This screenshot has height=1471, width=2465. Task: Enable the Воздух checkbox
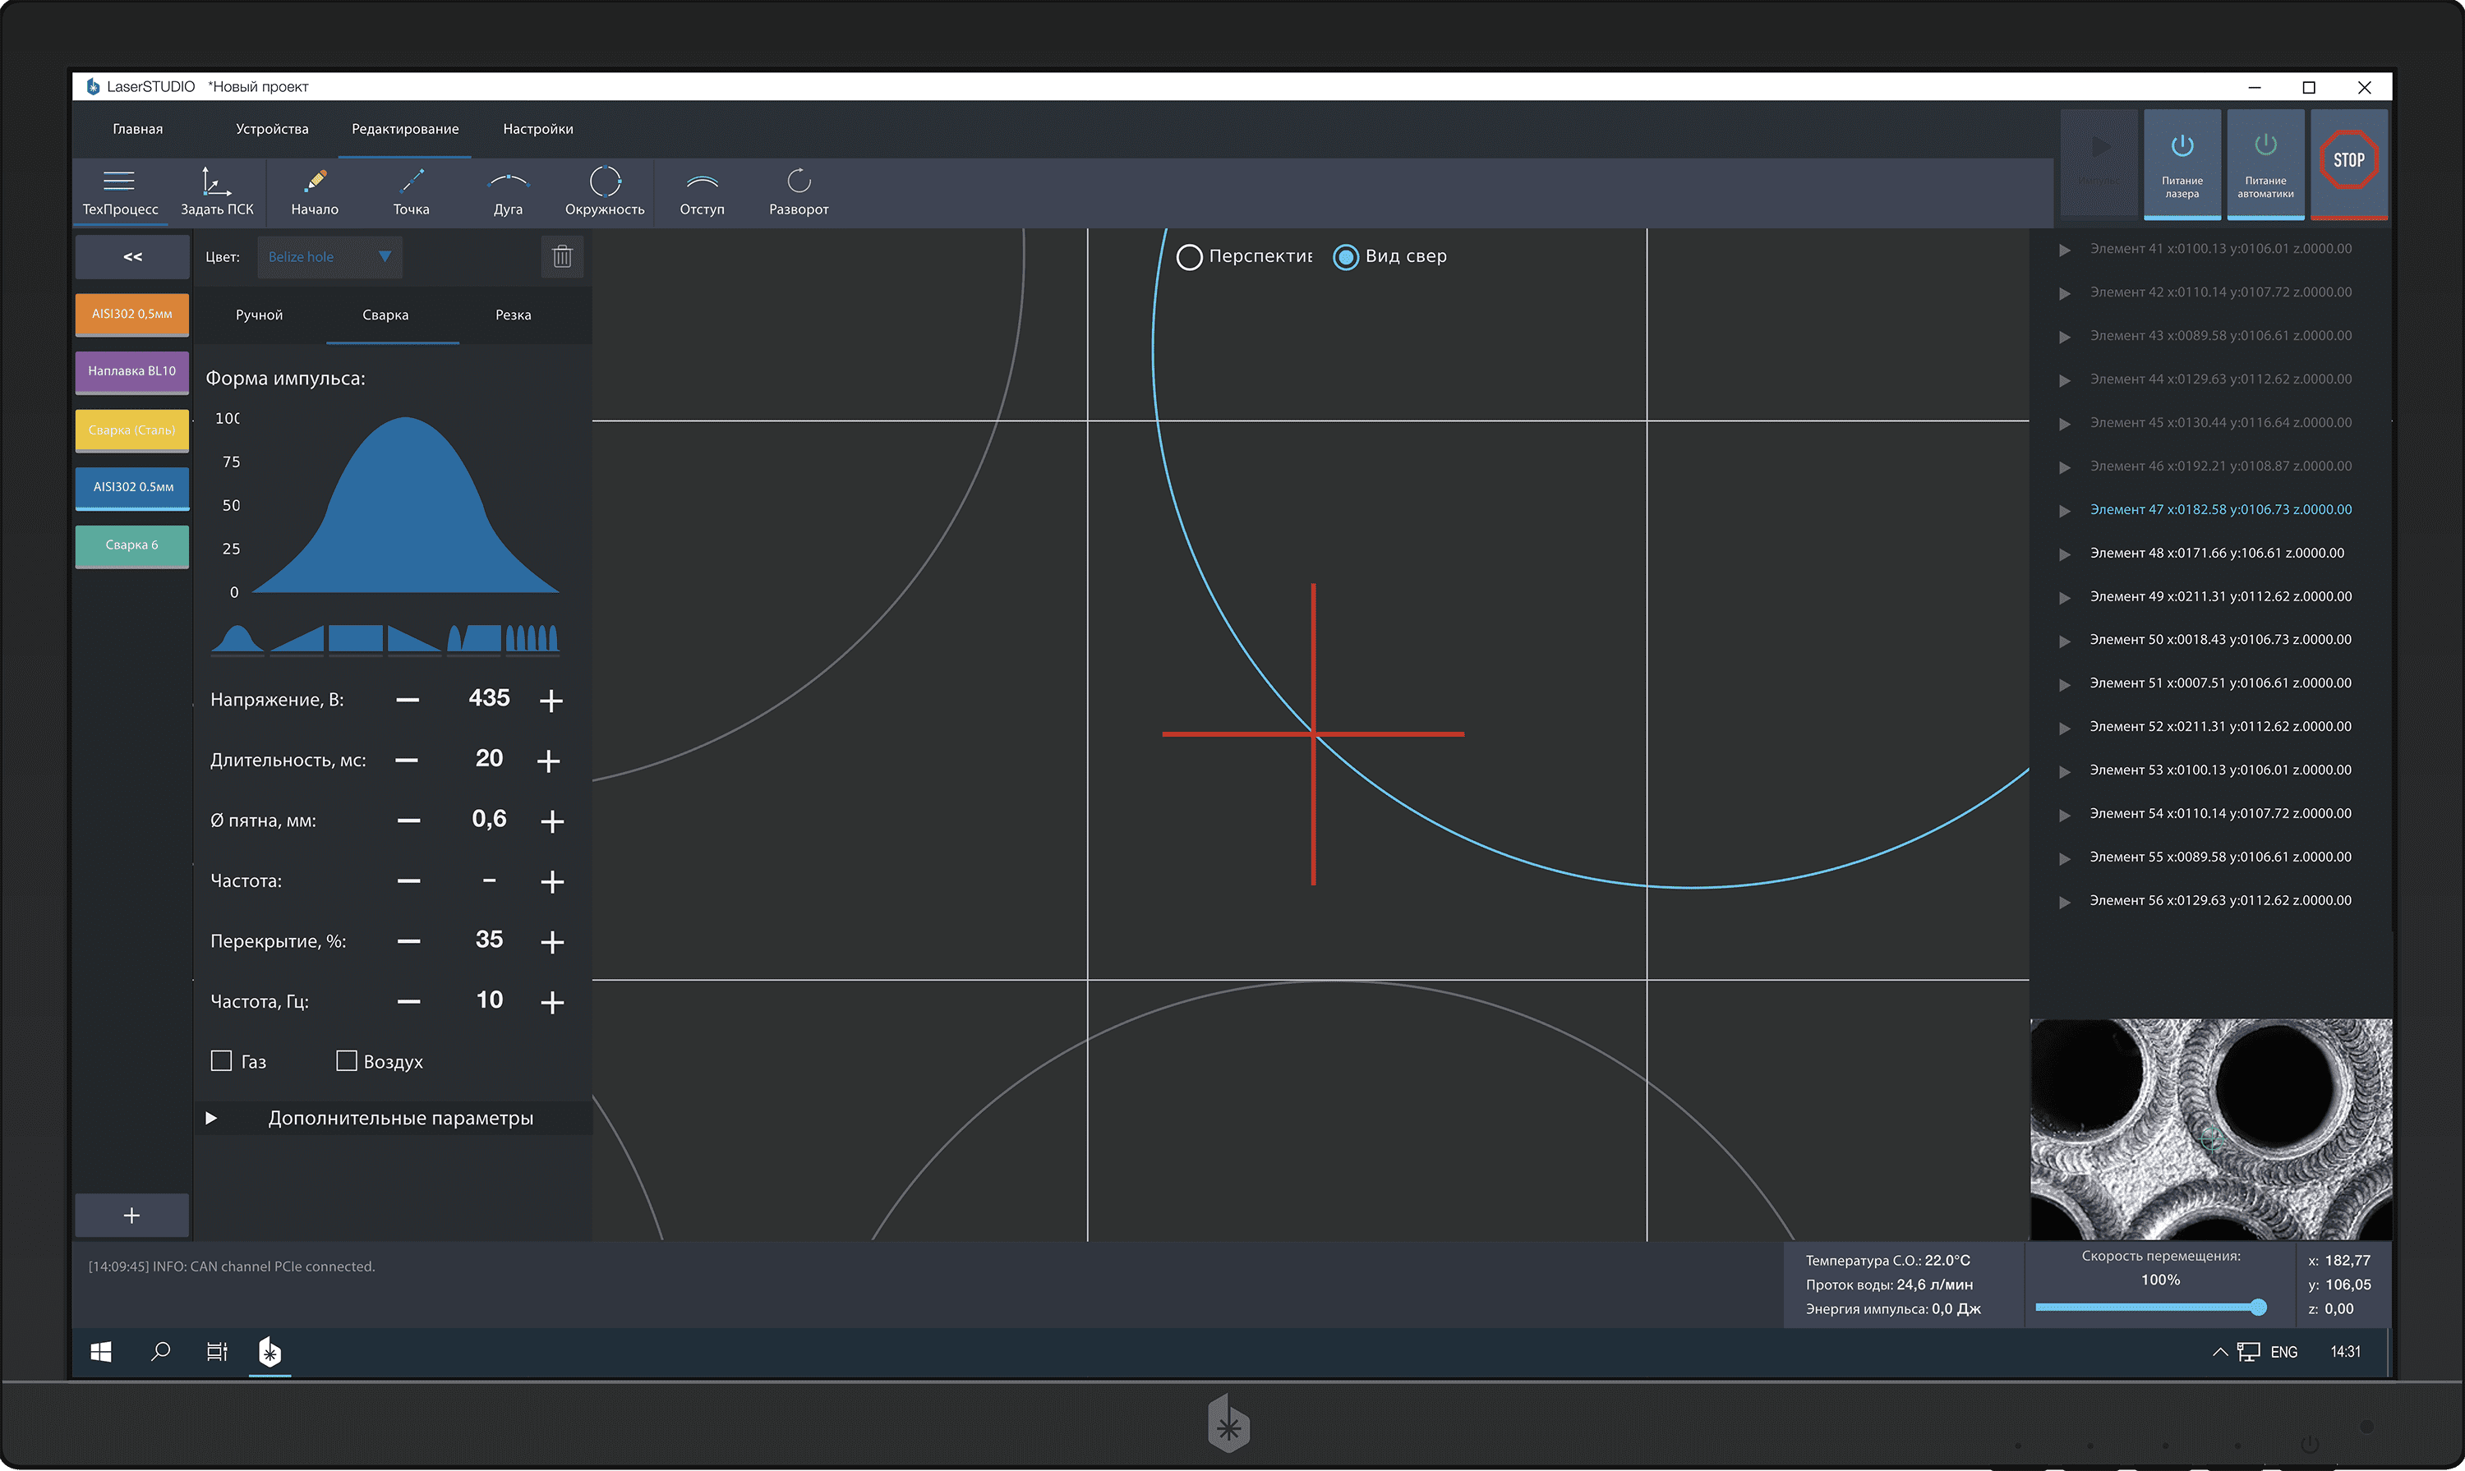(346, 1060)
